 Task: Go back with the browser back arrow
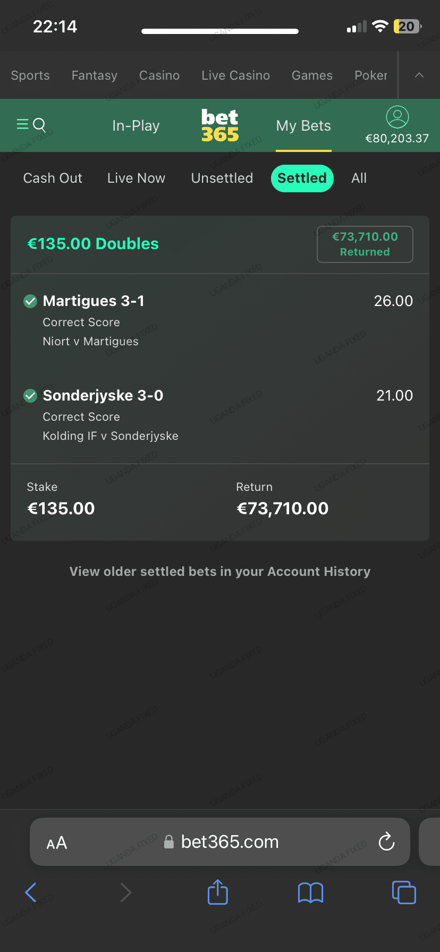tap(31, 892)
